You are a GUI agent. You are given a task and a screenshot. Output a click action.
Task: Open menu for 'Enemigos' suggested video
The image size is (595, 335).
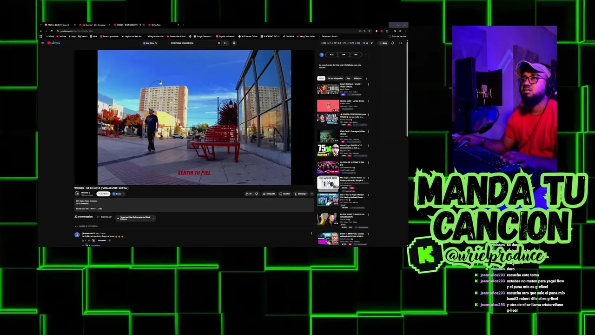pos(368,132)
